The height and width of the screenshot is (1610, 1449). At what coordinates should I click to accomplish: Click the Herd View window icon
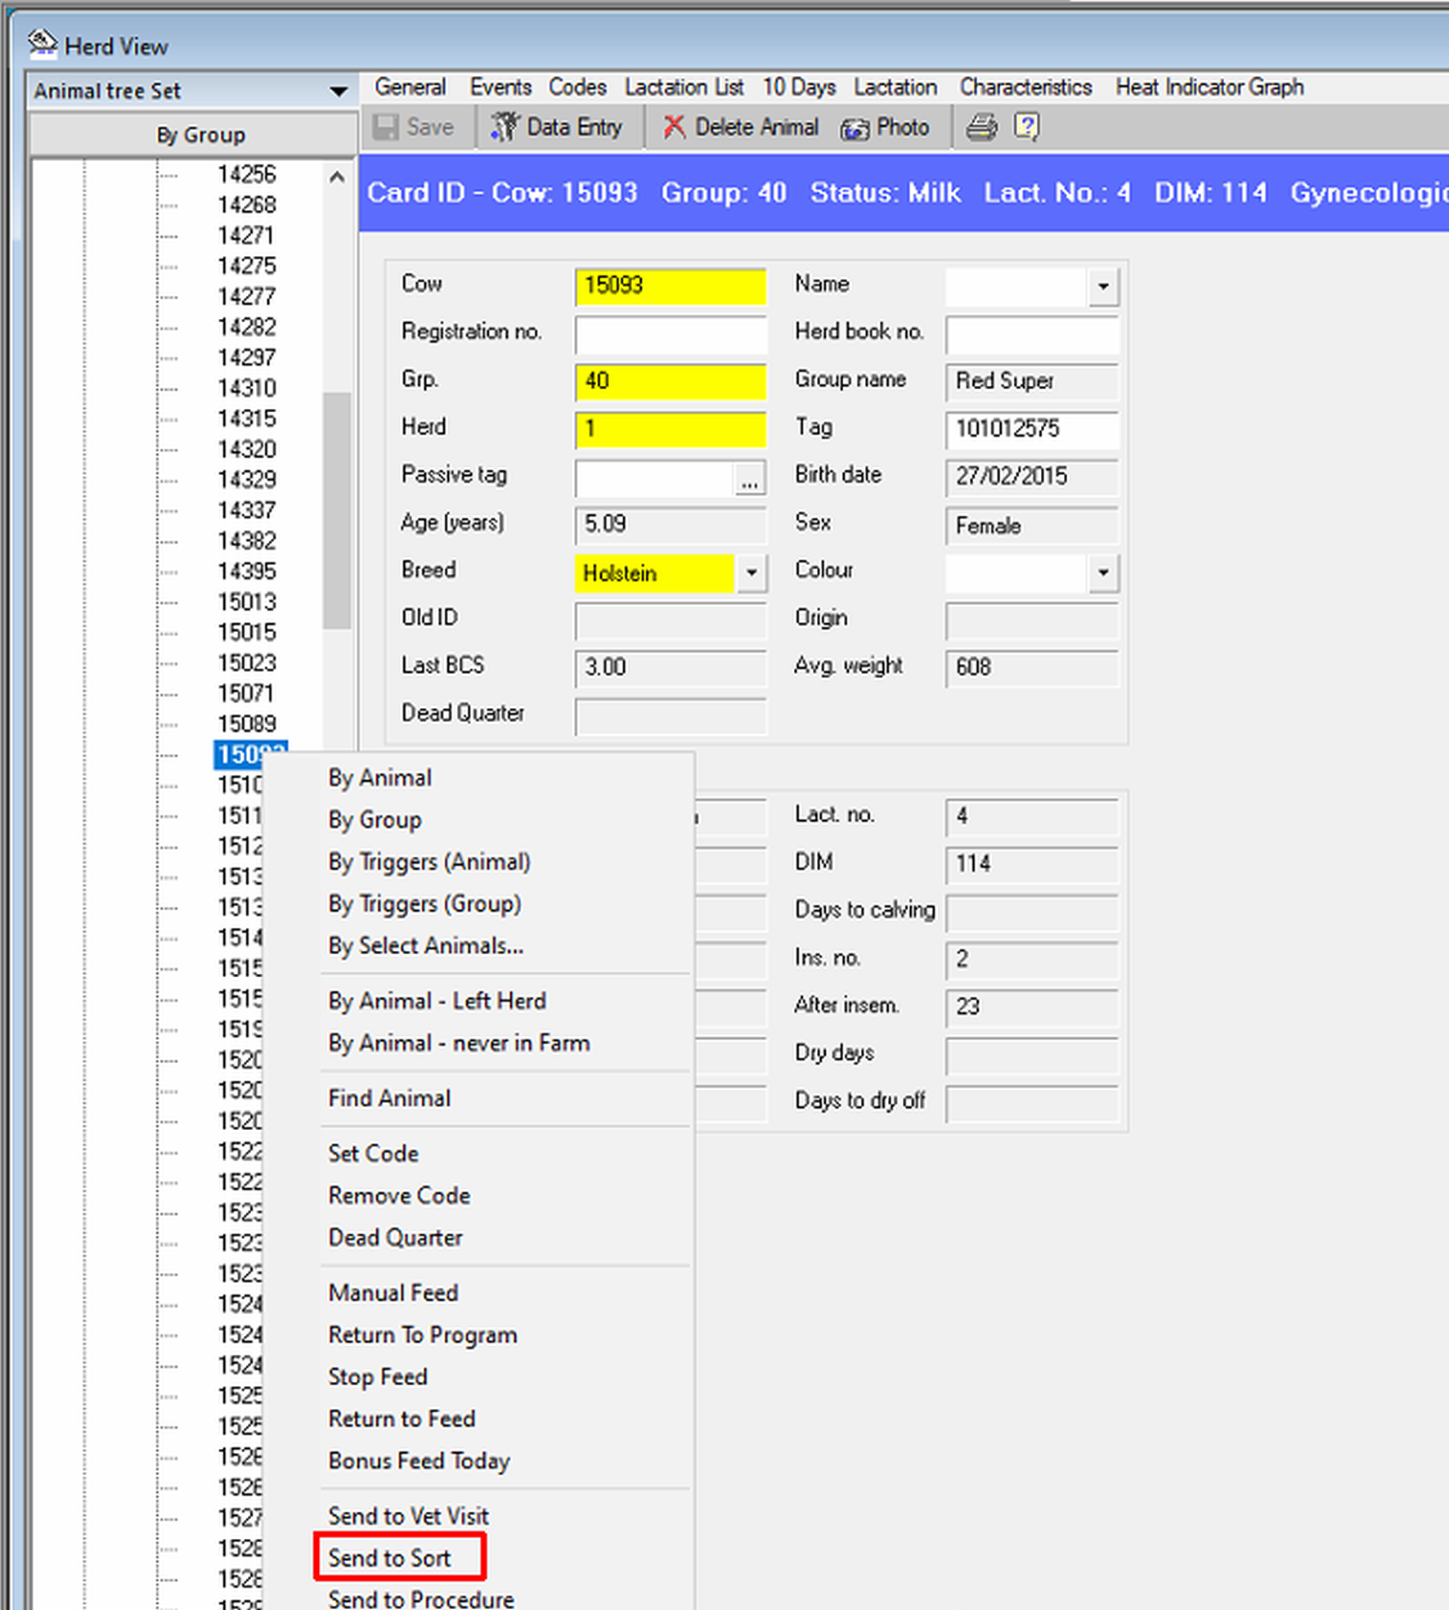click(42, 44)
